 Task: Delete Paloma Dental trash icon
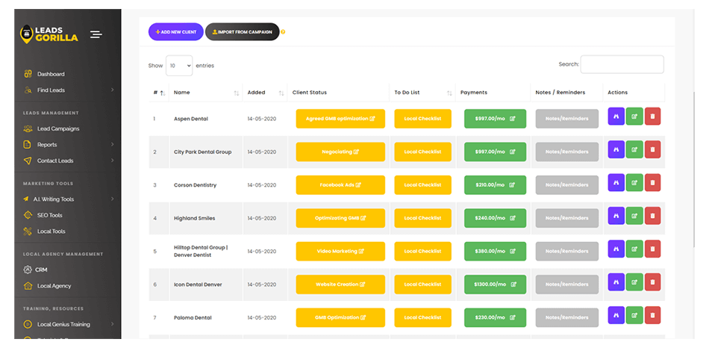[652, 315]
